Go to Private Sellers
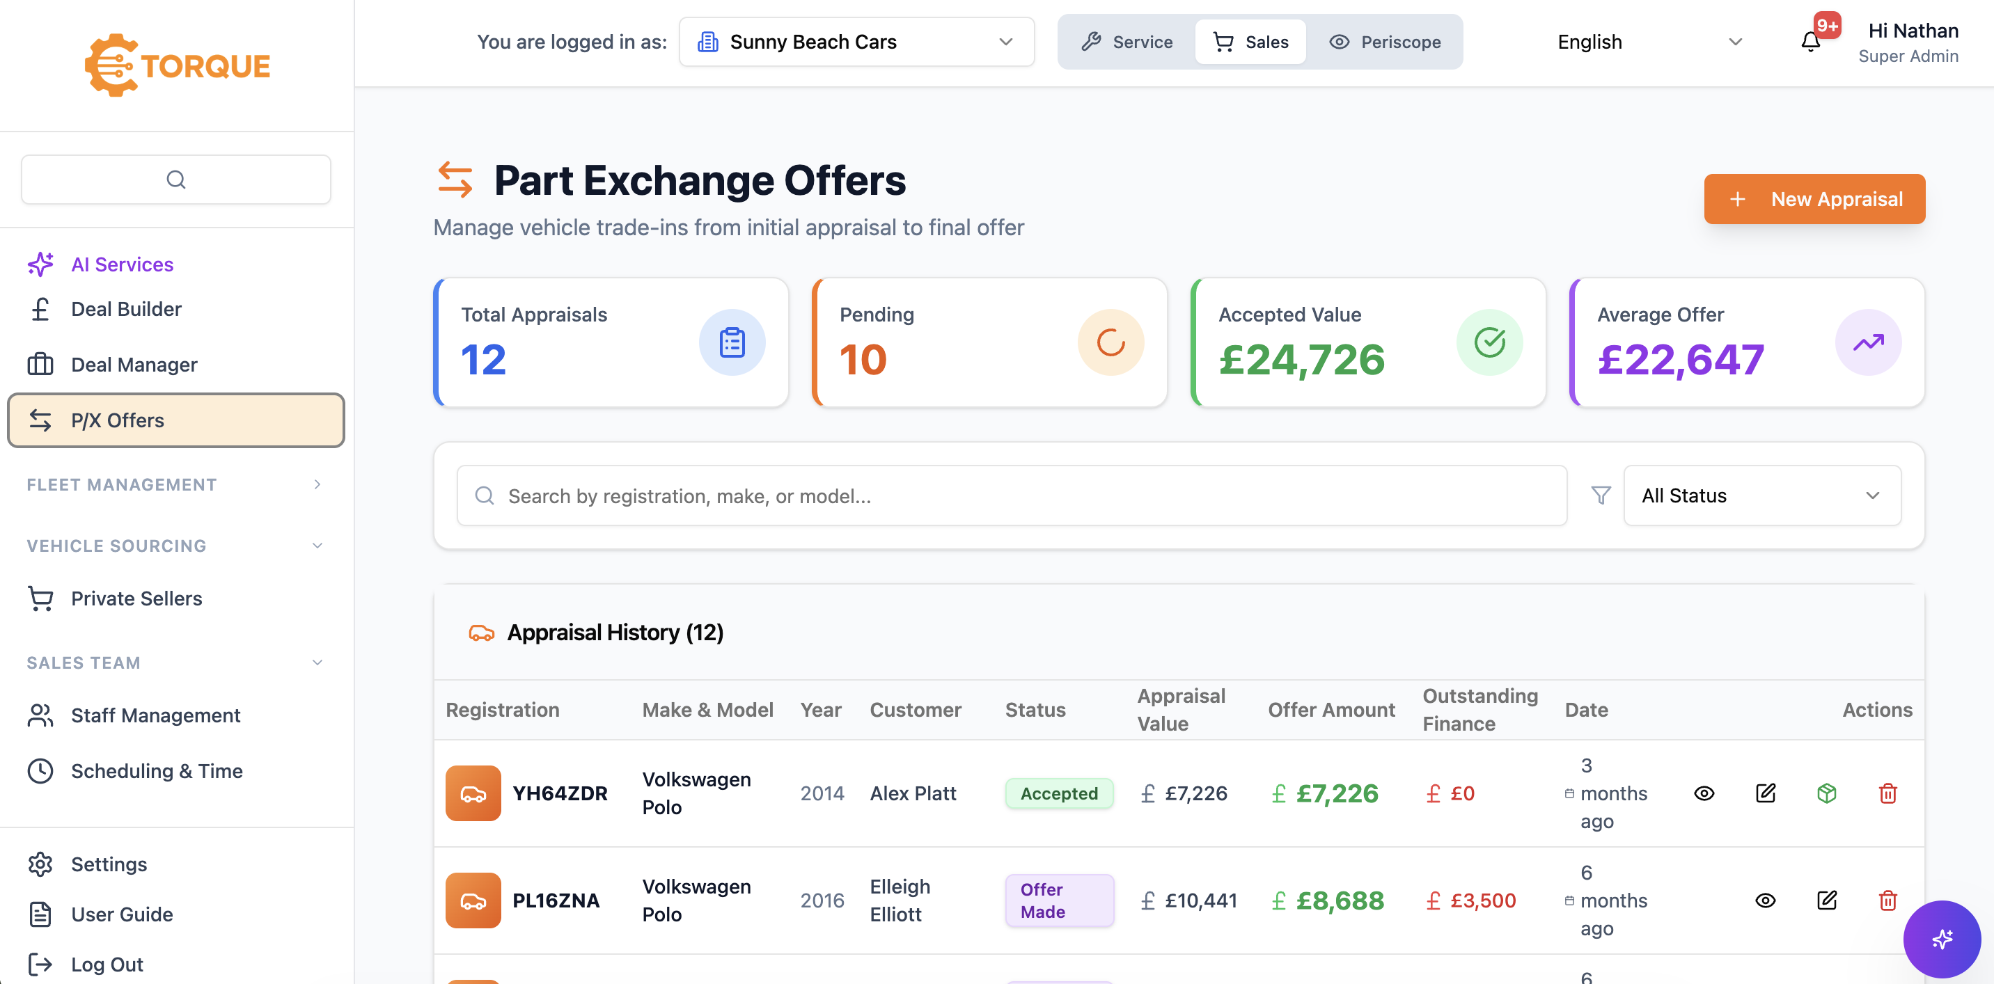Image resolution: width=1994 pixels, height=984 pixels. 175,598
